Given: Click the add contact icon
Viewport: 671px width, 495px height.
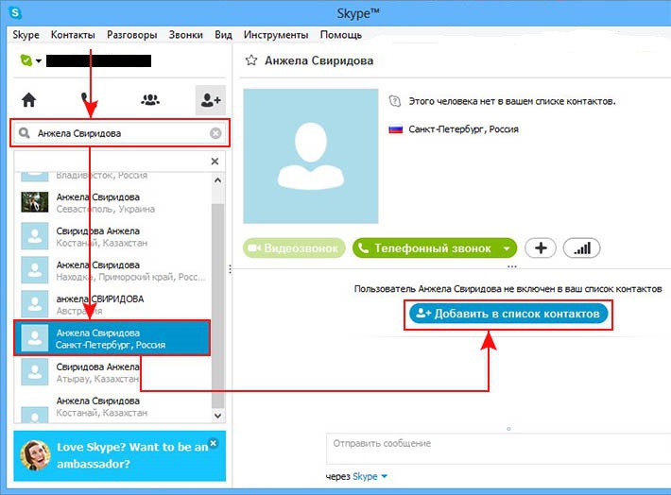Looking at the screenshot, I should (211, 100).
